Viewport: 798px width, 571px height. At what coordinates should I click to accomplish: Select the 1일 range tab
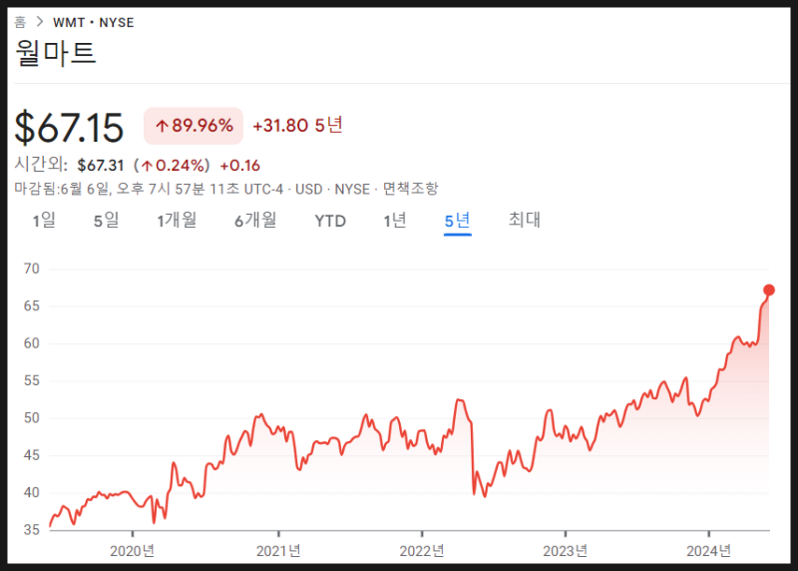click(44, 221)
